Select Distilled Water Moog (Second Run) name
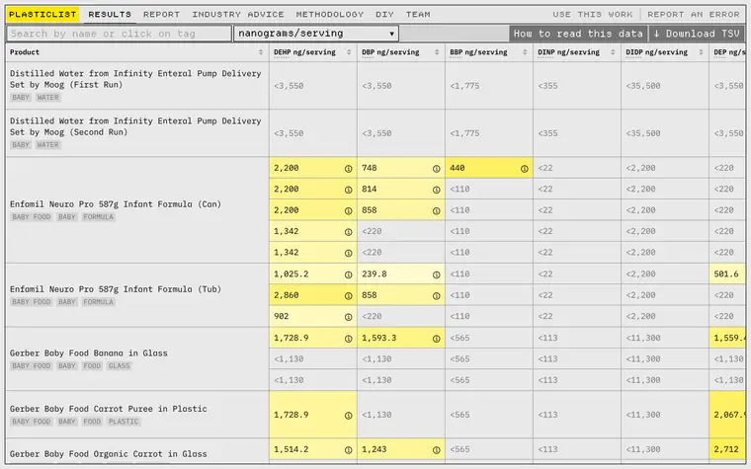This screenshot has width=751, height=469. tap(135, 126)
